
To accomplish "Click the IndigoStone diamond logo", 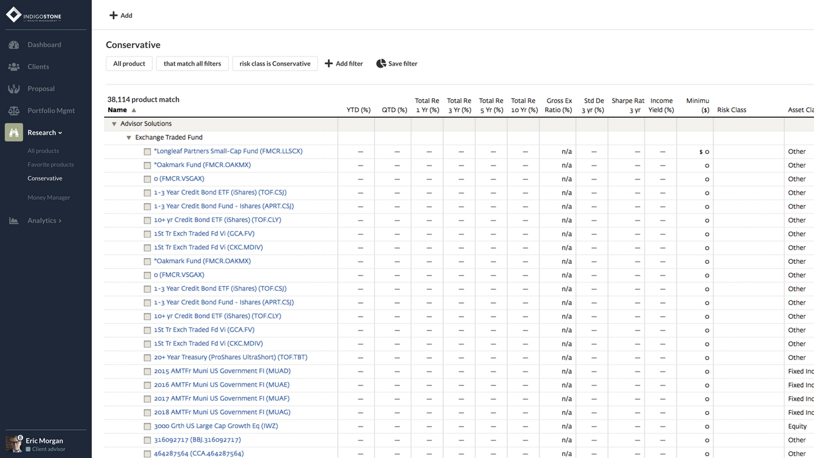I will (14, 15).
